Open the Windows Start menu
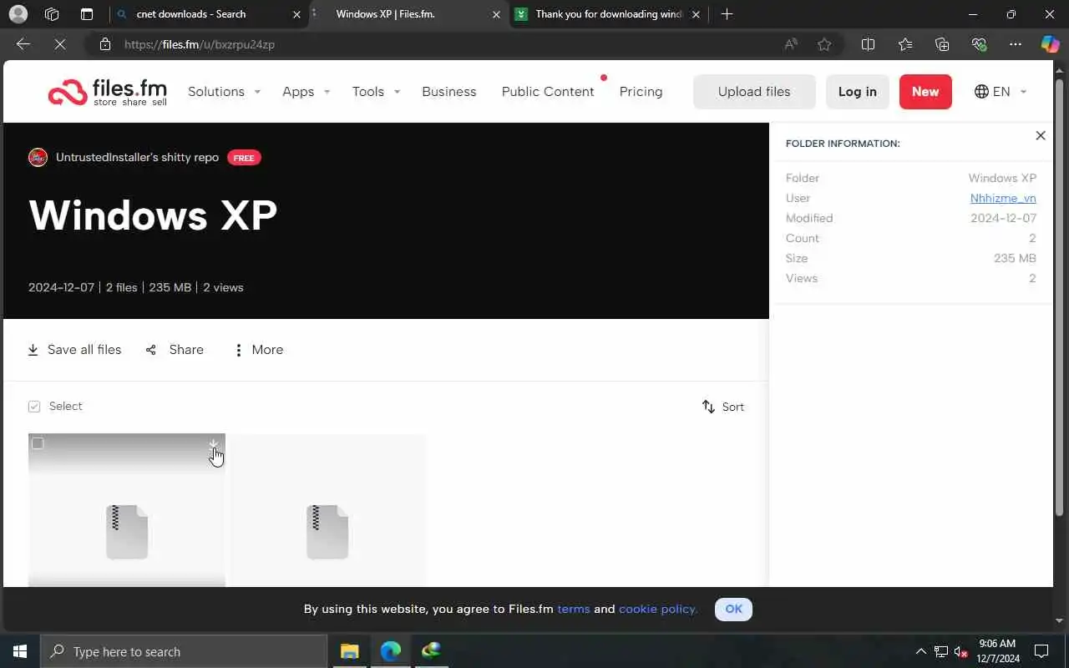Image resolution: width=1069 pixels, height=668 pixels. 20,651
